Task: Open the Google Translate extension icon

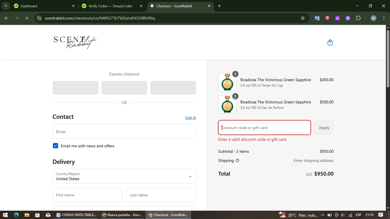Action: click(317, 18)
